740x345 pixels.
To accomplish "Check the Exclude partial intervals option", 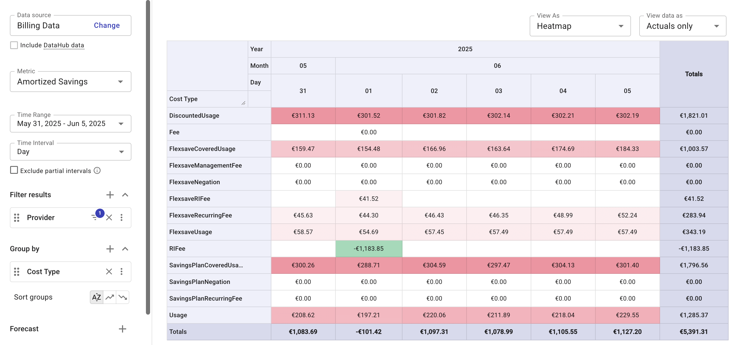I will pos(14,170).
